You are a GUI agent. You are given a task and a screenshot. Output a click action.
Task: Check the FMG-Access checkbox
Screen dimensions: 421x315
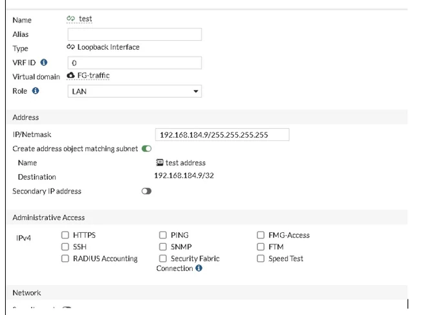[261, 235]
